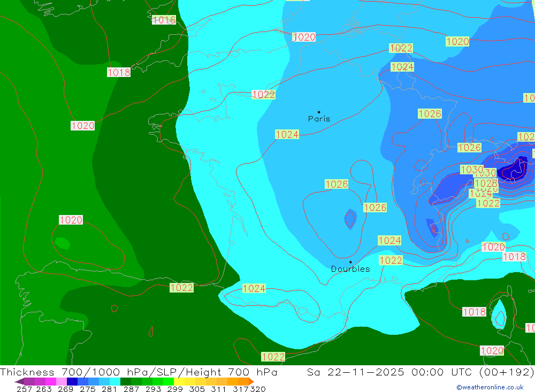Click the Dourbies city label
535x392 pixels.
[x=350, y=269]
